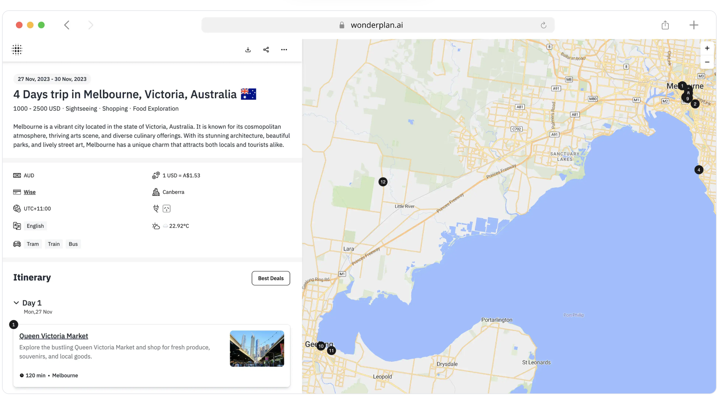
Task: Zoom in on the map
Action: [x=707, y=48]
